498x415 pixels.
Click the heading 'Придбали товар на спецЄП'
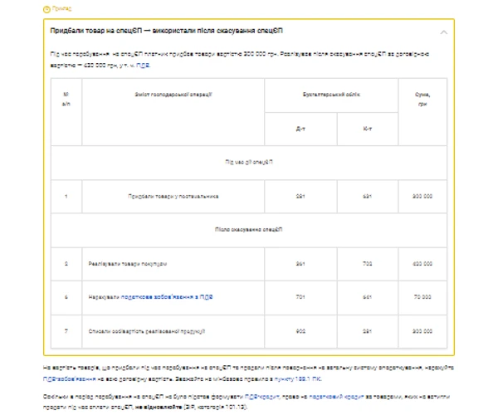pyautogui.click(x=167, y=31)
